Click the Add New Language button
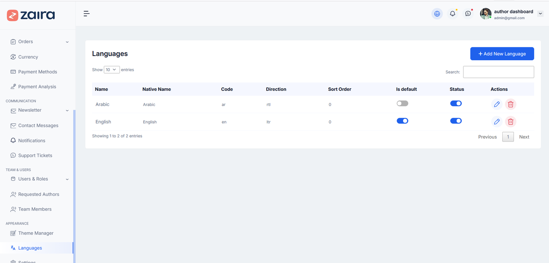549x263 pixels. pos(502,54)
